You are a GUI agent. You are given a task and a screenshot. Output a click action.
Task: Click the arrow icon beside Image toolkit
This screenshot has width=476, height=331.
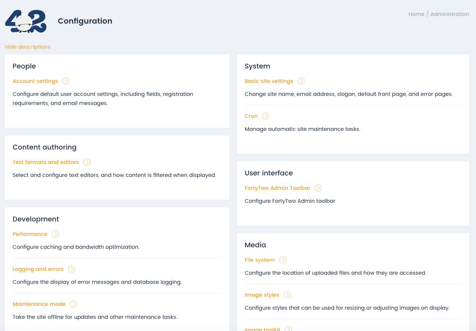tap(289, 329)
